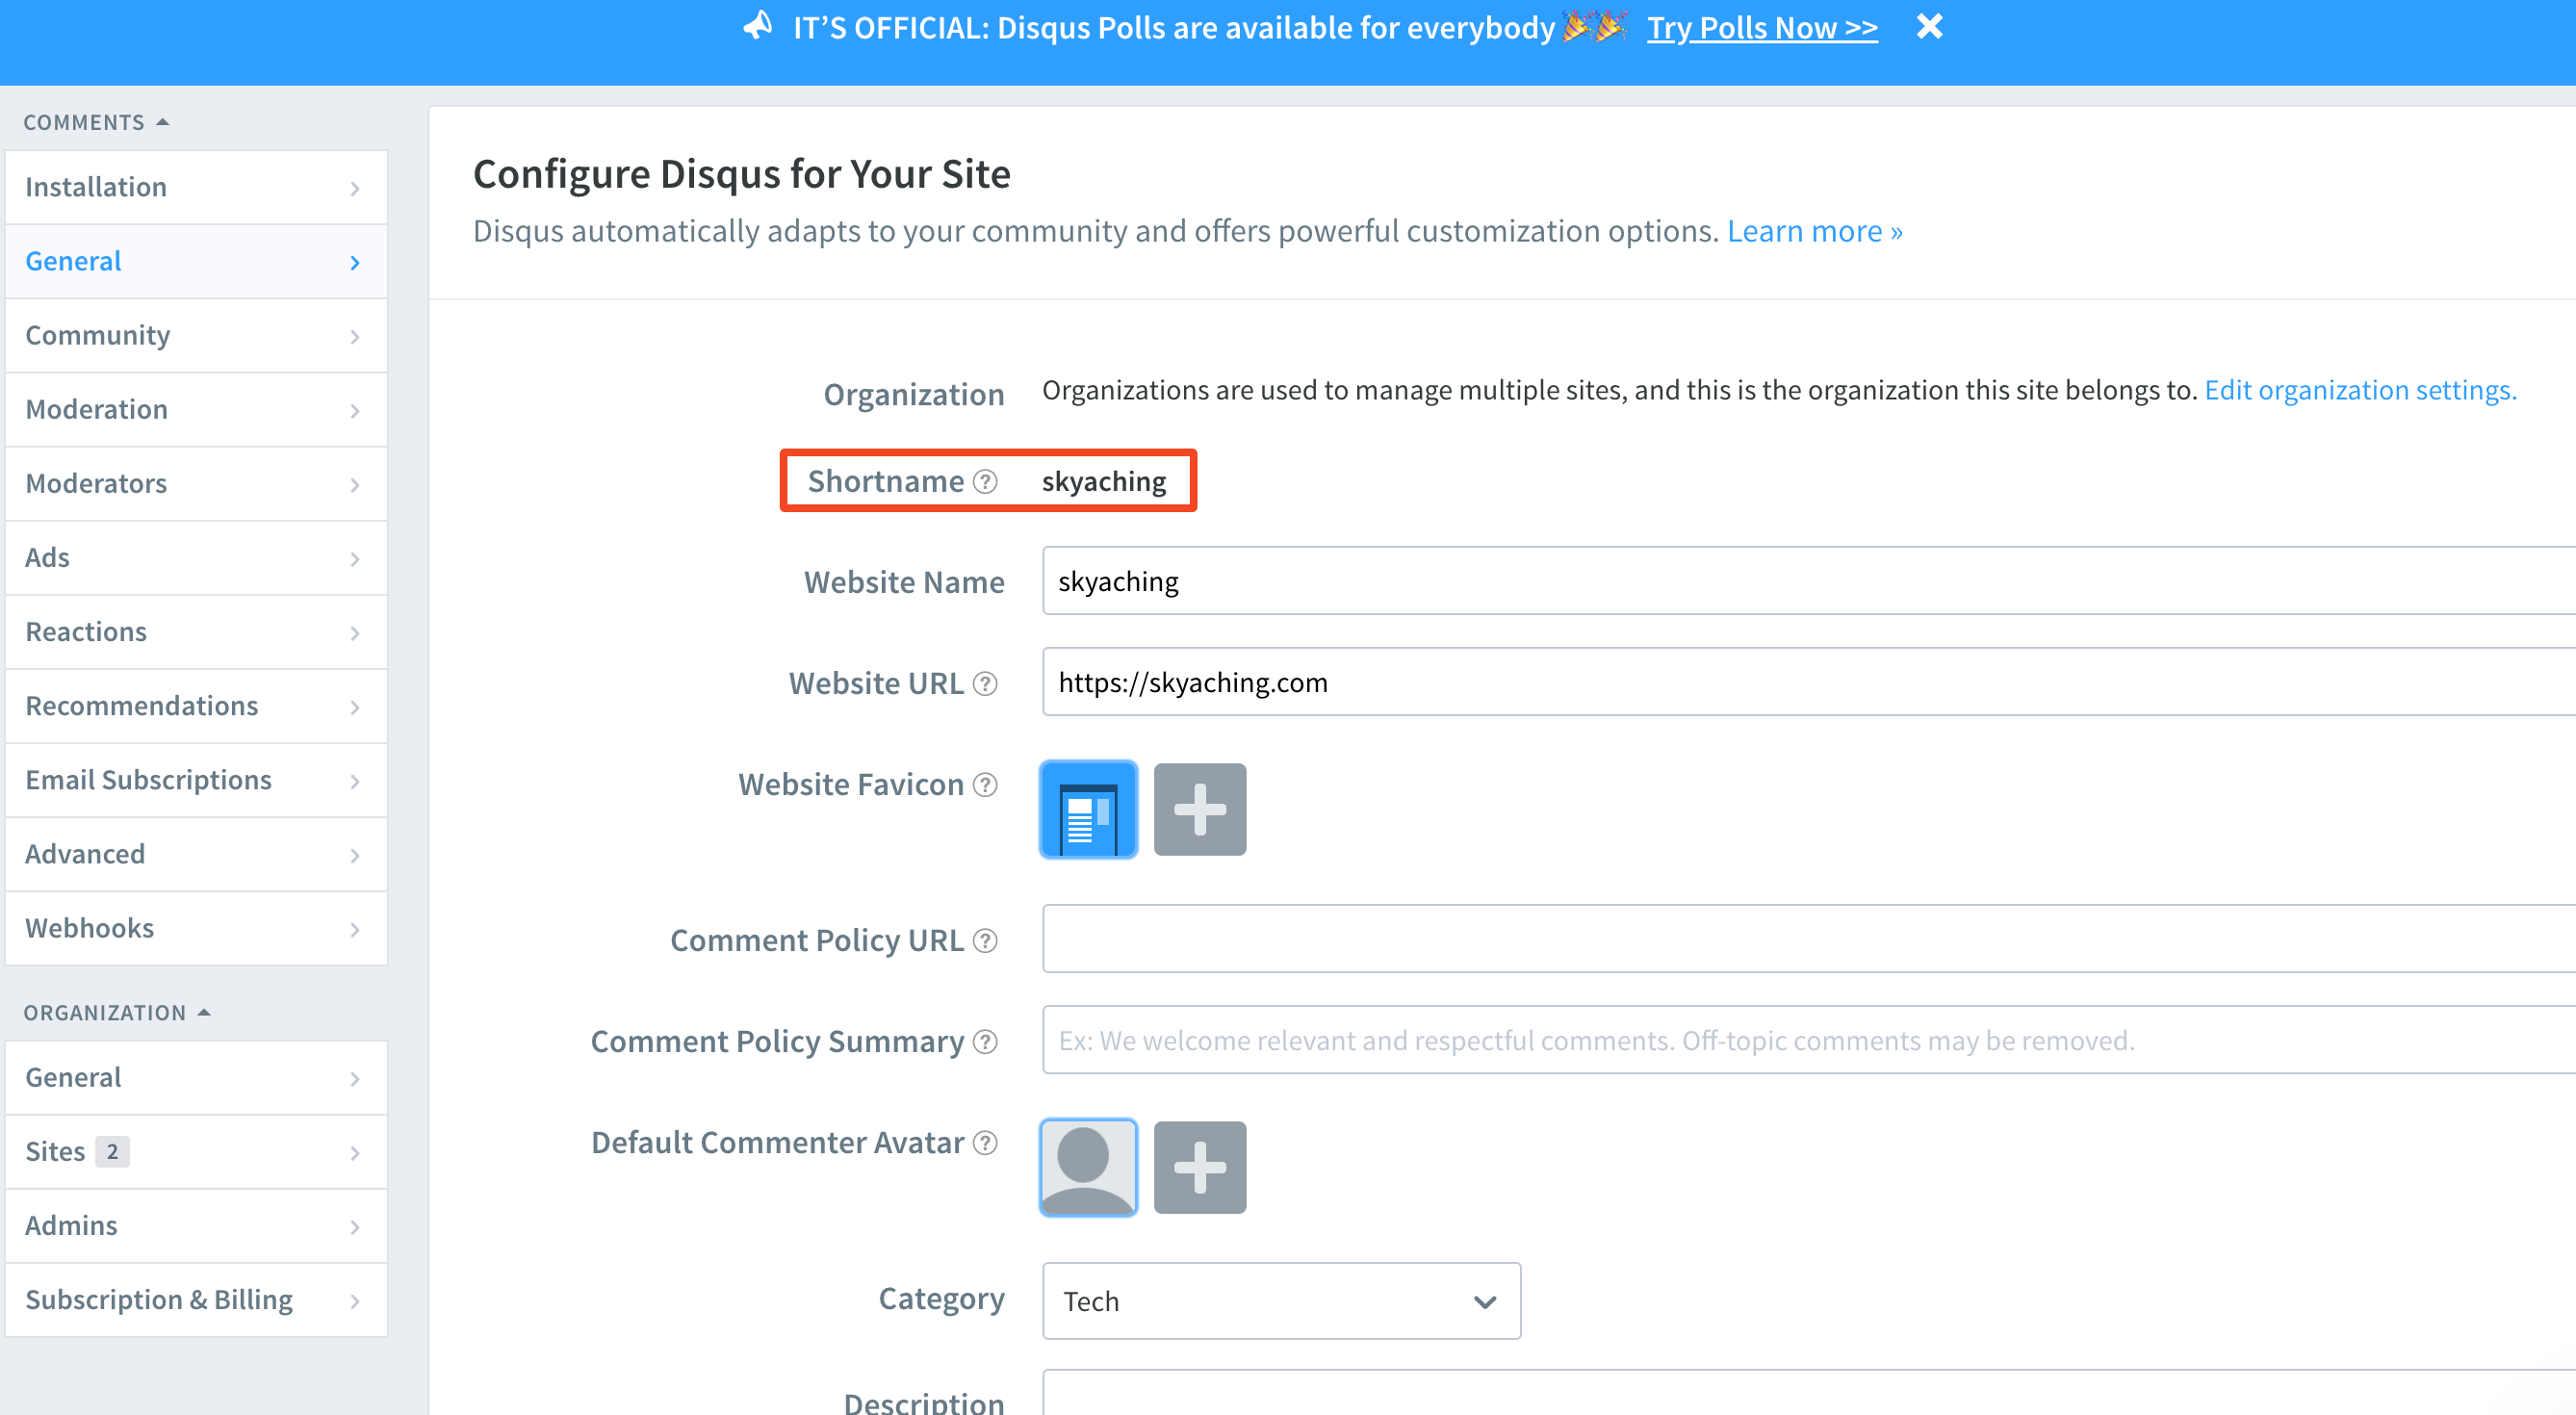Open Webhooks settings
Viewport: 2576px width, 1415px height.
pyautogui.click(x=196, y=927)
